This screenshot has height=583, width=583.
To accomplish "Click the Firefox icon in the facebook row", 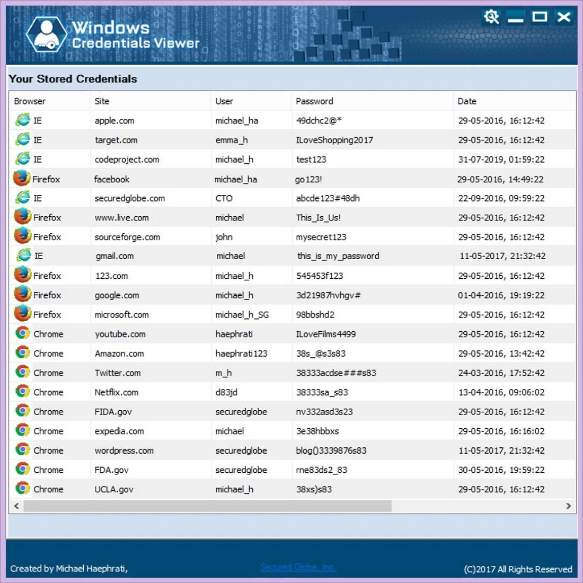I will click(x=22, y=179).
